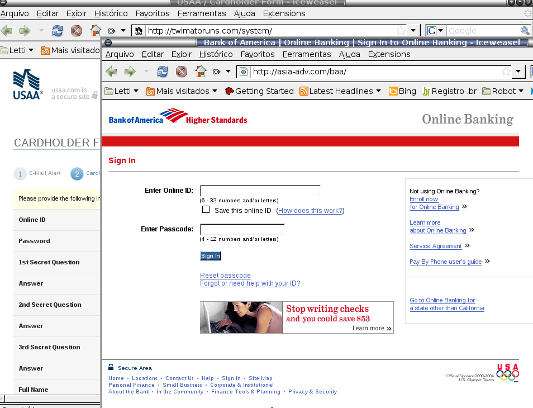Open the Histórico menu in Bank of America window

tap(216, 54)
